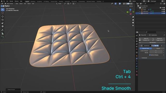Toggle the camera view icon

[133, 23]
